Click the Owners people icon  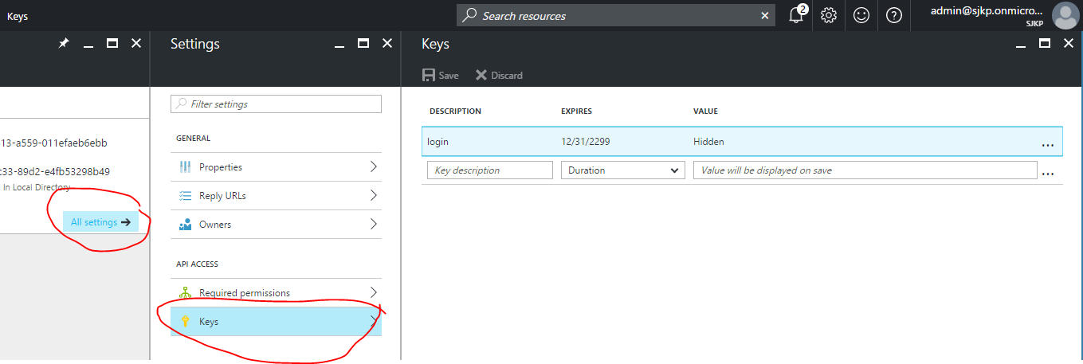click(185, 225)
